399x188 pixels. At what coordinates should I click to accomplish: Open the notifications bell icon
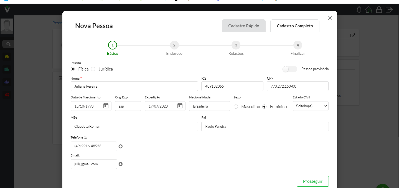[x=359, y=10]
